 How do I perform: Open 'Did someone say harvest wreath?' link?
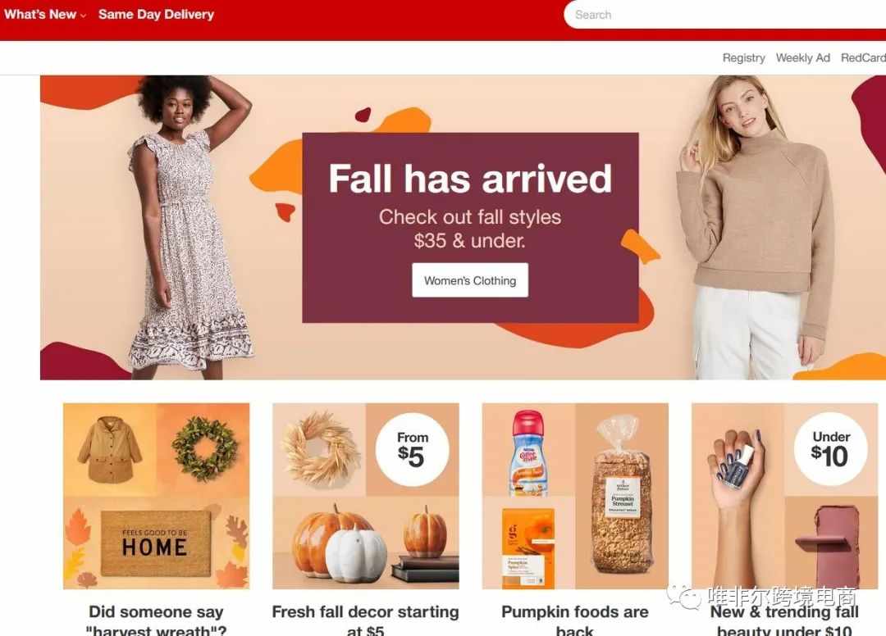click(x=156, y=621)
